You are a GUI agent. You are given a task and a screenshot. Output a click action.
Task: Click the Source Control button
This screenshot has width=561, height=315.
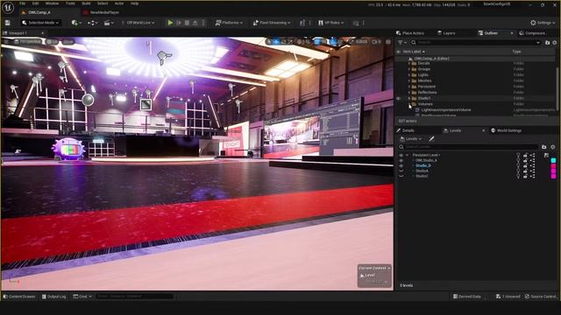pos(541,297)
